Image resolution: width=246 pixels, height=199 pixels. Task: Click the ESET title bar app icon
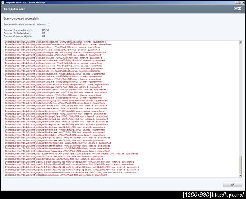tap(2, 2)
